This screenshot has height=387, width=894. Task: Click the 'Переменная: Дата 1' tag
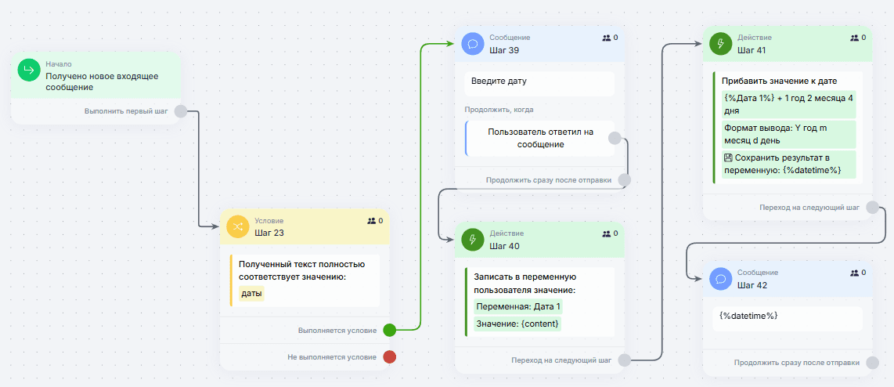pyautogui.click(x=518, y=306)
